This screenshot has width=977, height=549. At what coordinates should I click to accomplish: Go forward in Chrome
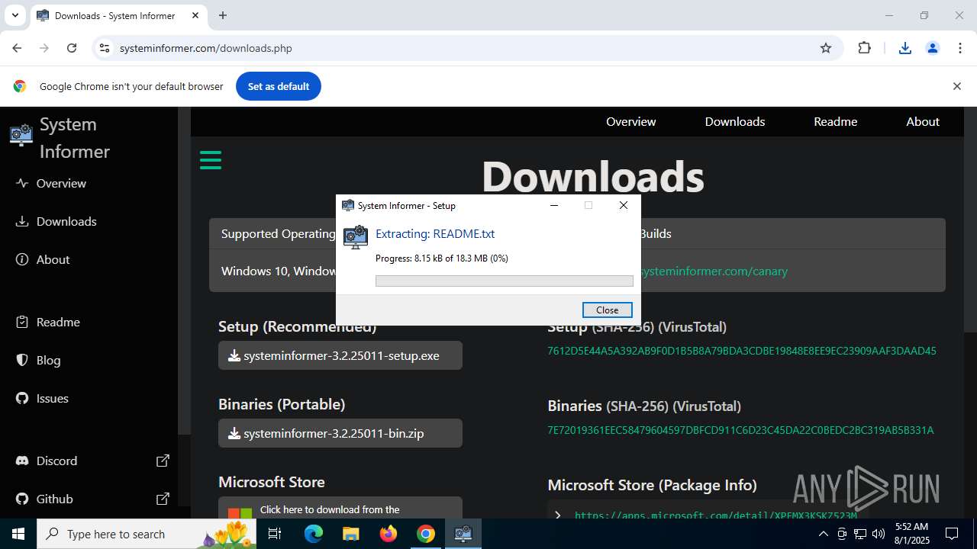pyautogui.click(x=44, y=48)
